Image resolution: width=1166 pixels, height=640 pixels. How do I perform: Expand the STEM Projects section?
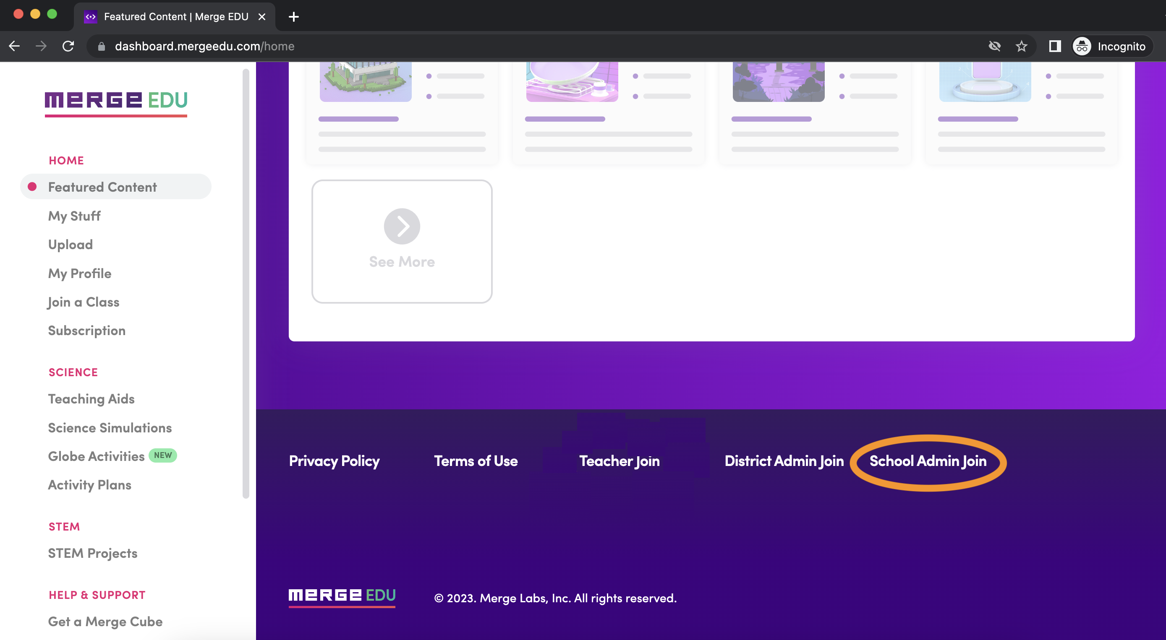coord(92,552)
